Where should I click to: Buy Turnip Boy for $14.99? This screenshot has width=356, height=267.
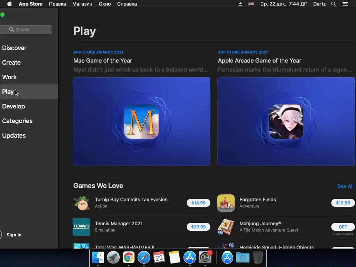[199, 203]
